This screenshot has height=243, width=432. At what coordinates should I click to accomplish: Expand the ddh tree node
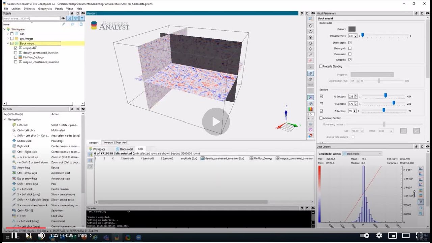[x=8, y=34]
